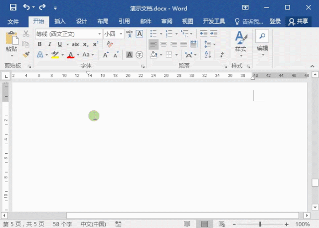Open the underline style dropdown arrow
Image resolution: width=319 pixels, height=228 pixels.
(68, 44)
